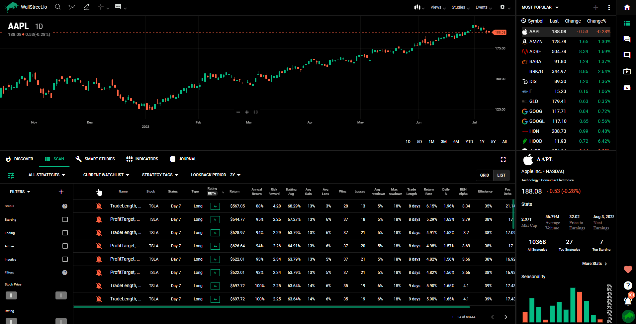This screenshot has height=324, width=636.
Task: Toggle alert bell for $567.05 row
Action: (99, 206)
